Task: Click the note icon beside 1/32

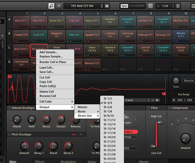Action: [158, 6]
